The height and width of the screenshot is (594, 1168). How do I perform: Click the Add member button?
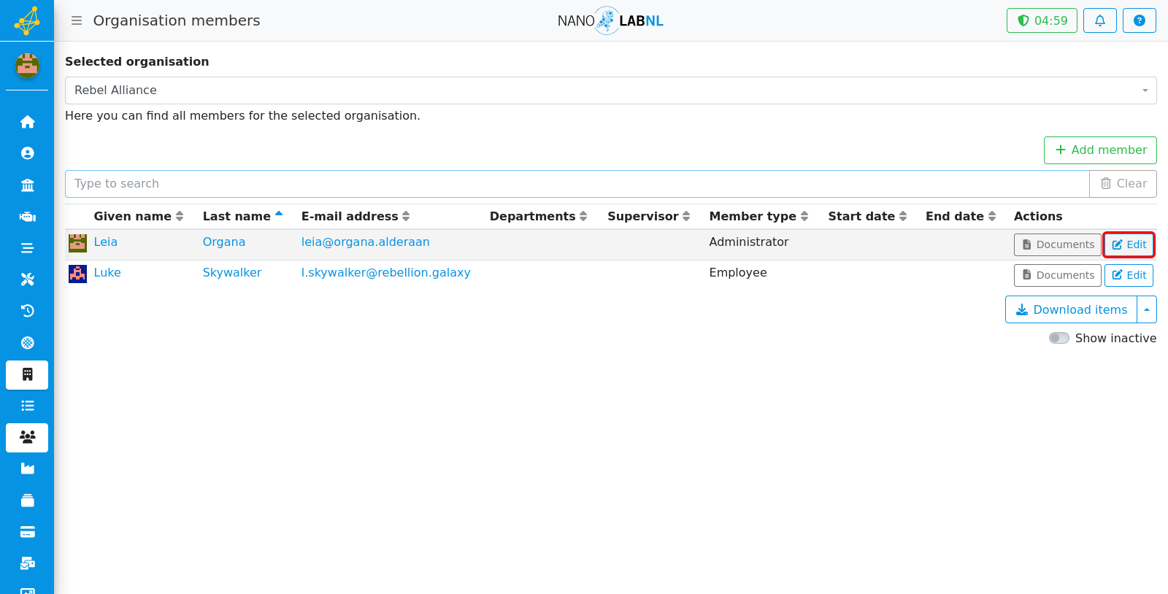pos(1100,150)
